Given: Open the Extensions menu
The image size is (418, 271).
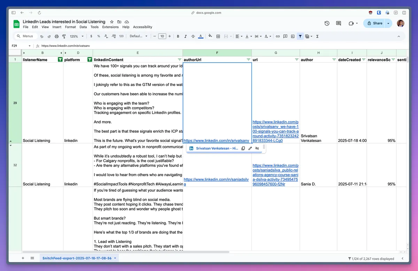Looking at the screenshot, I should (110, 27).
